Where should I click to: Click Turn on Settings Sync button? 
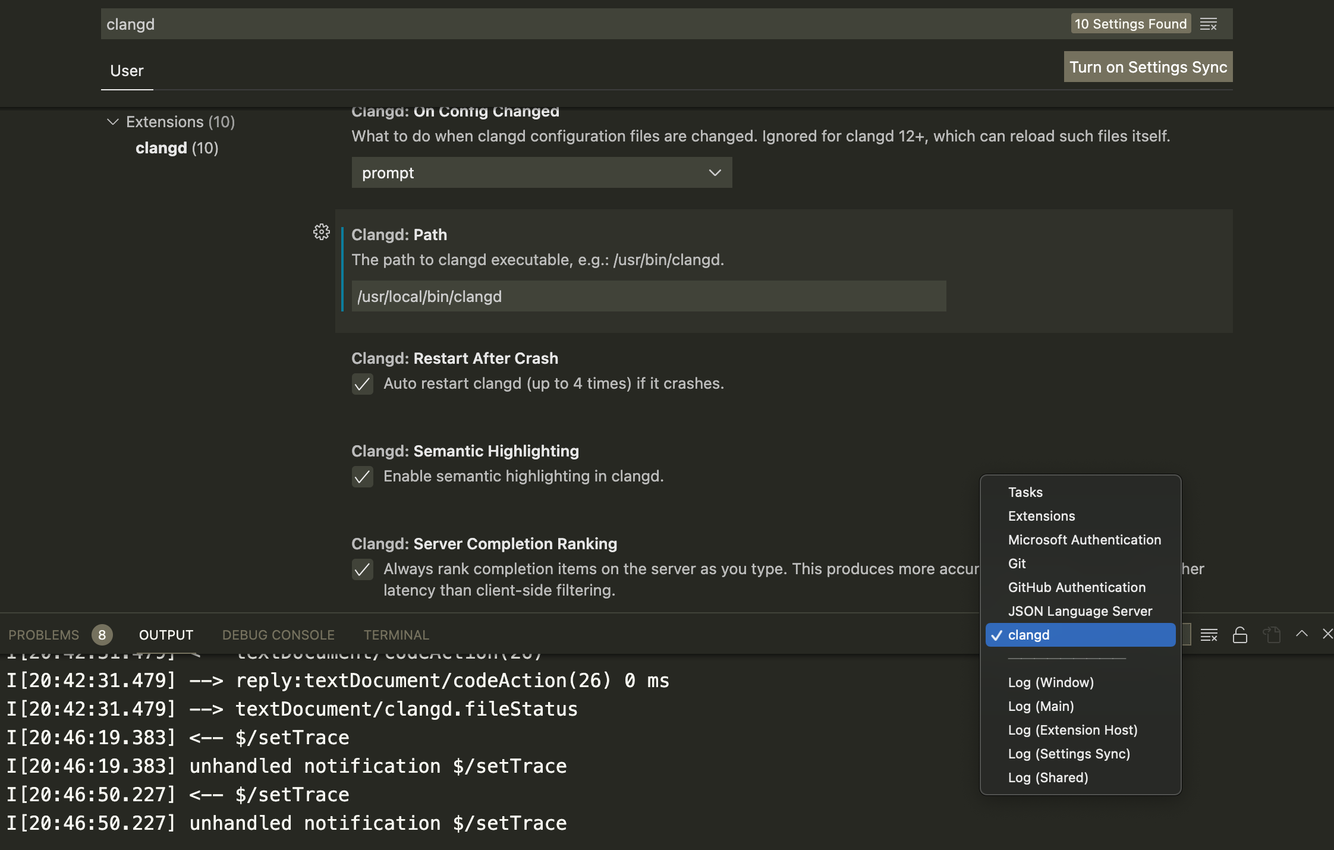(1147, 67)
